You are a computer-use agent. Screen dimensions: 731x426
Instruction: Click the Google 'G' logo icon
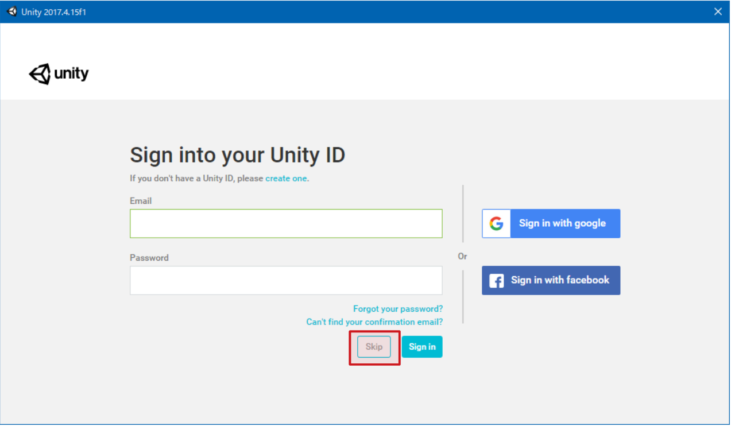(496, 223)
